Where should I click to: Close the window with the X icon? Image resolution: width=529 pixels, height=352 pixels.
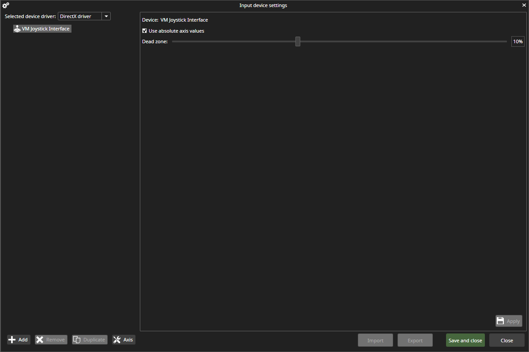pos(524,5)
